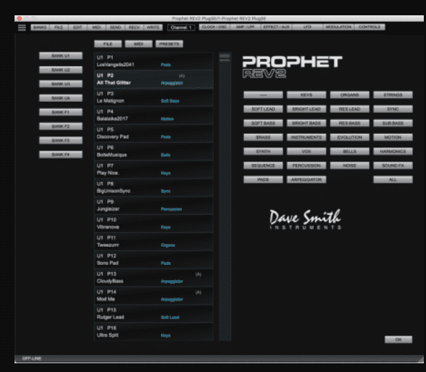Select preset U1 P1 LosVangelis2041
Screen dimensions: 426x372
pos(154,61)
